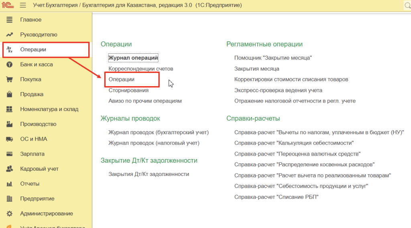Click the Покупка shopping cart icon
Viewport: 411px width, 228px height.
click(10, 79)
